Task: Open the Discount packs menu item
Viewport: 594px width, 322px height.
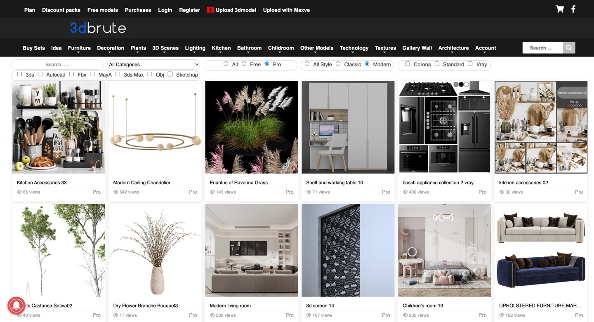Action: [61, 10]
